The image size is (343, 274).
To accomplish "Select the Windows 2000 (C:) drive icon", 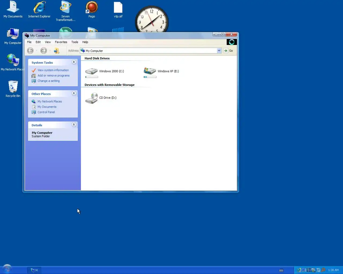I will click(91, 71).
